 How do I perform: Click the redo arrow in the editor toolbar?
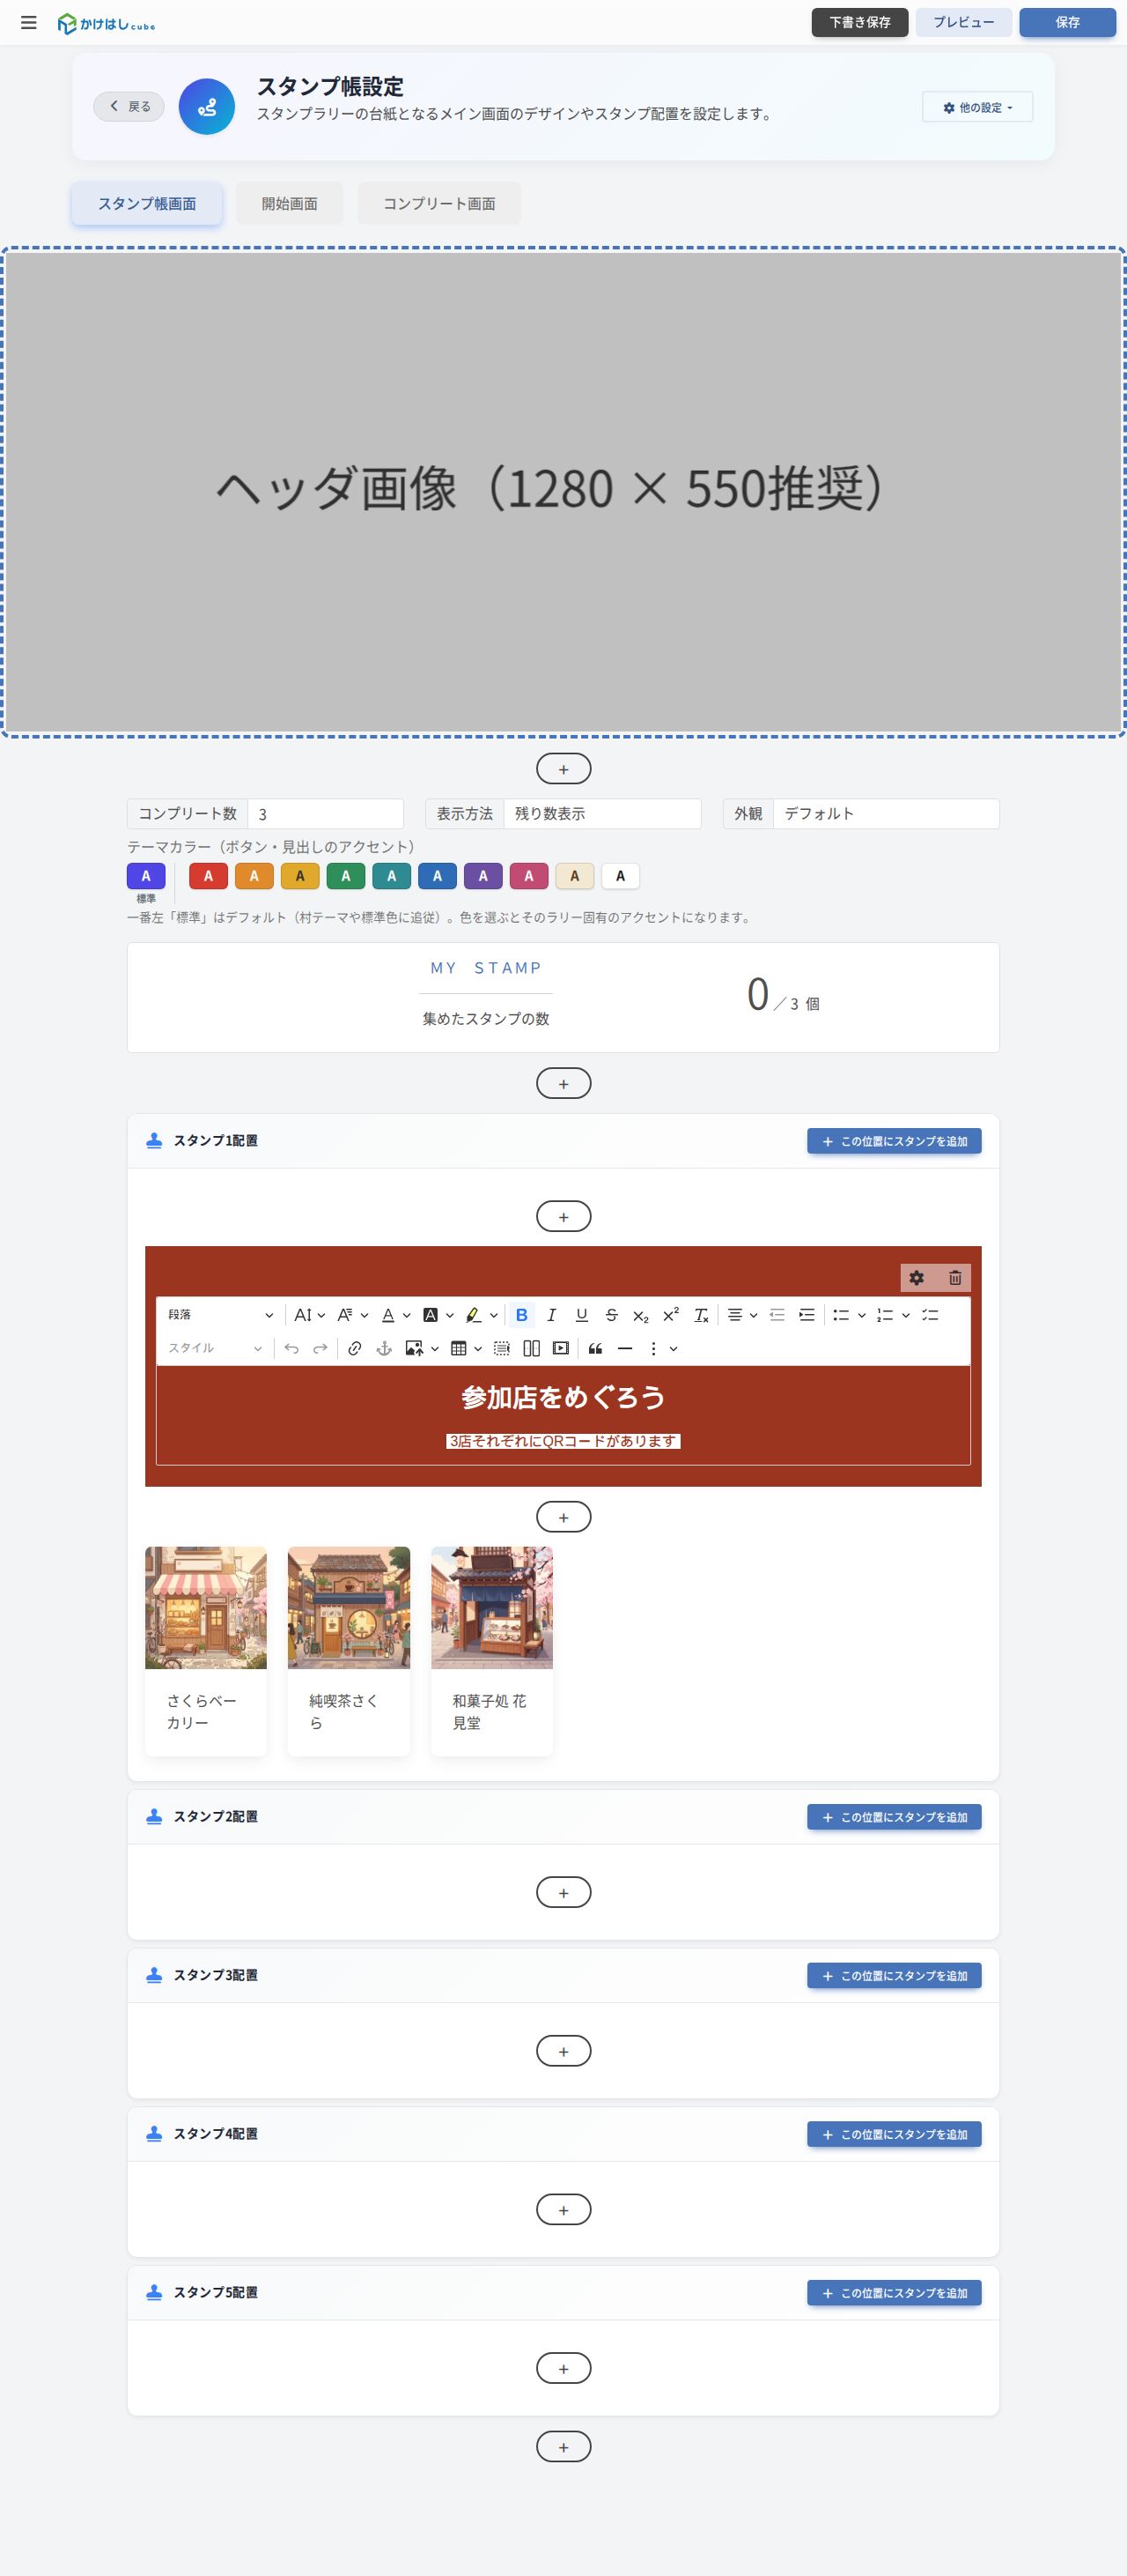coord(320,1348)
